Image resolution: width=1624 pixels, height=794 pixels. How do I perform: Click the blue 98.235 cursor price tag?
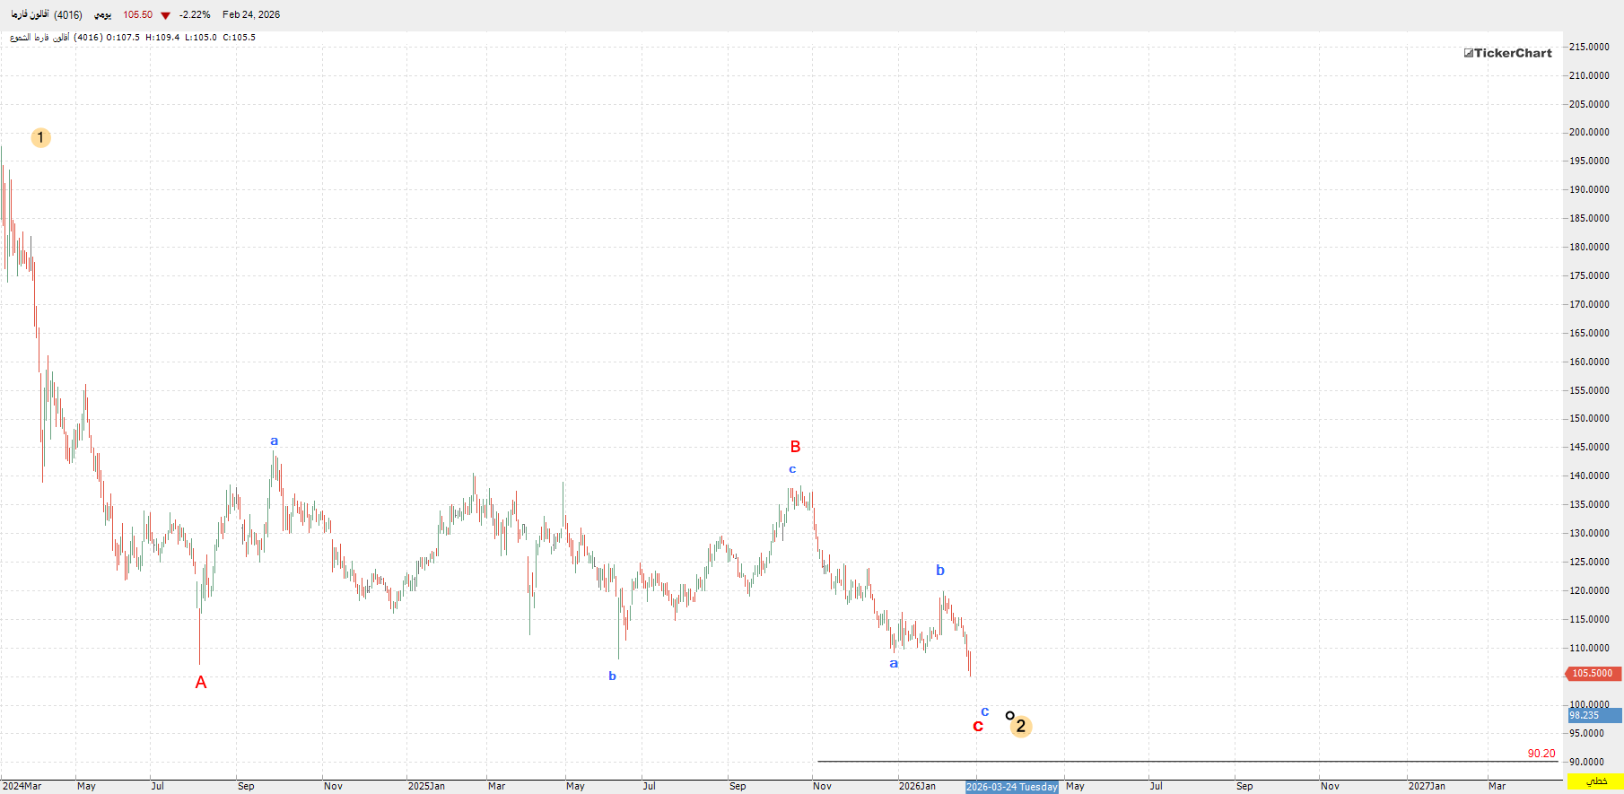[x=1593, y=715]
